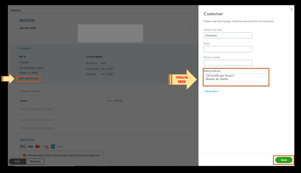Click the Ways to Pay heading
The image size is (301, 173).
pos(27,139)
